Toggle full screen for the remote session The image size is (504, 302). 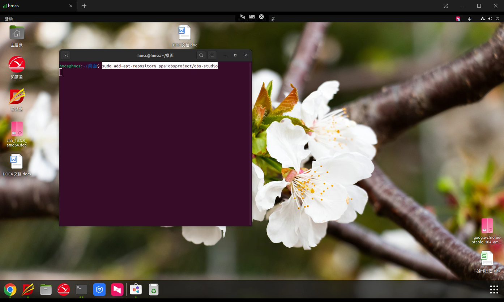pyautogui.click(x=445, y=6)
